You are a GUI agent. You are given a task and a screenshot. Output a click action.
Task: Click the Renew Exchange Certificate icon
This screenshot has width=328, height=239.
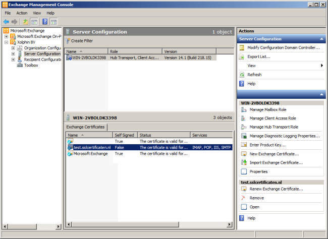(x=244, y=189)
